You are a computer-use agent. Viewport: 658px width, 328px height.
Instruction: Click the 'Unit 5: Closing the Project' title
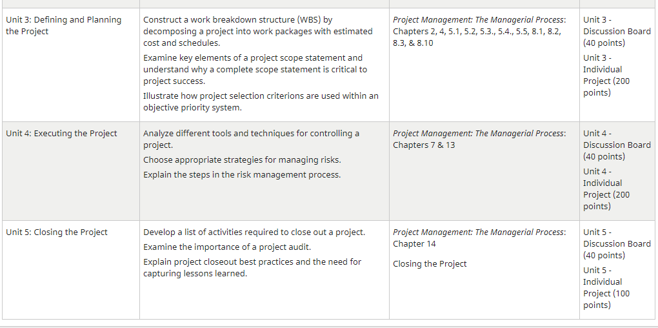[57, 232]
